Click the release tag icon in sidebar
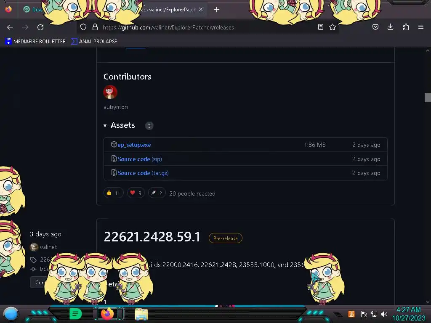The width and height of the screenshot is (431, 323). [33, 260]
